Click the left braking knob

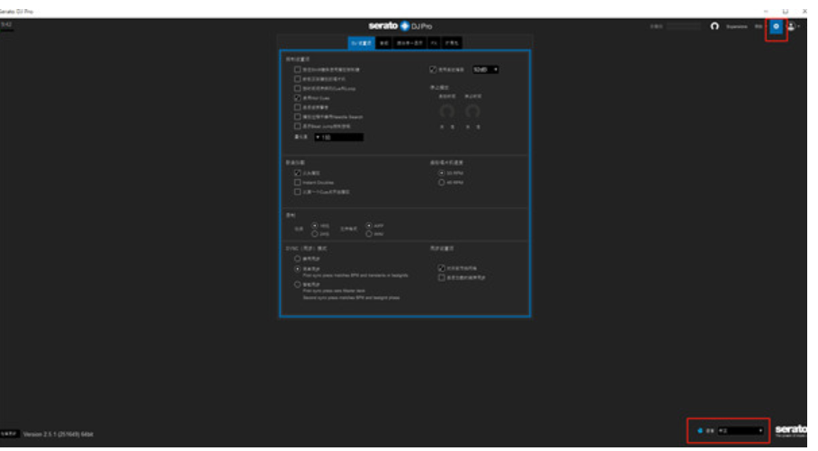[446, 112]
